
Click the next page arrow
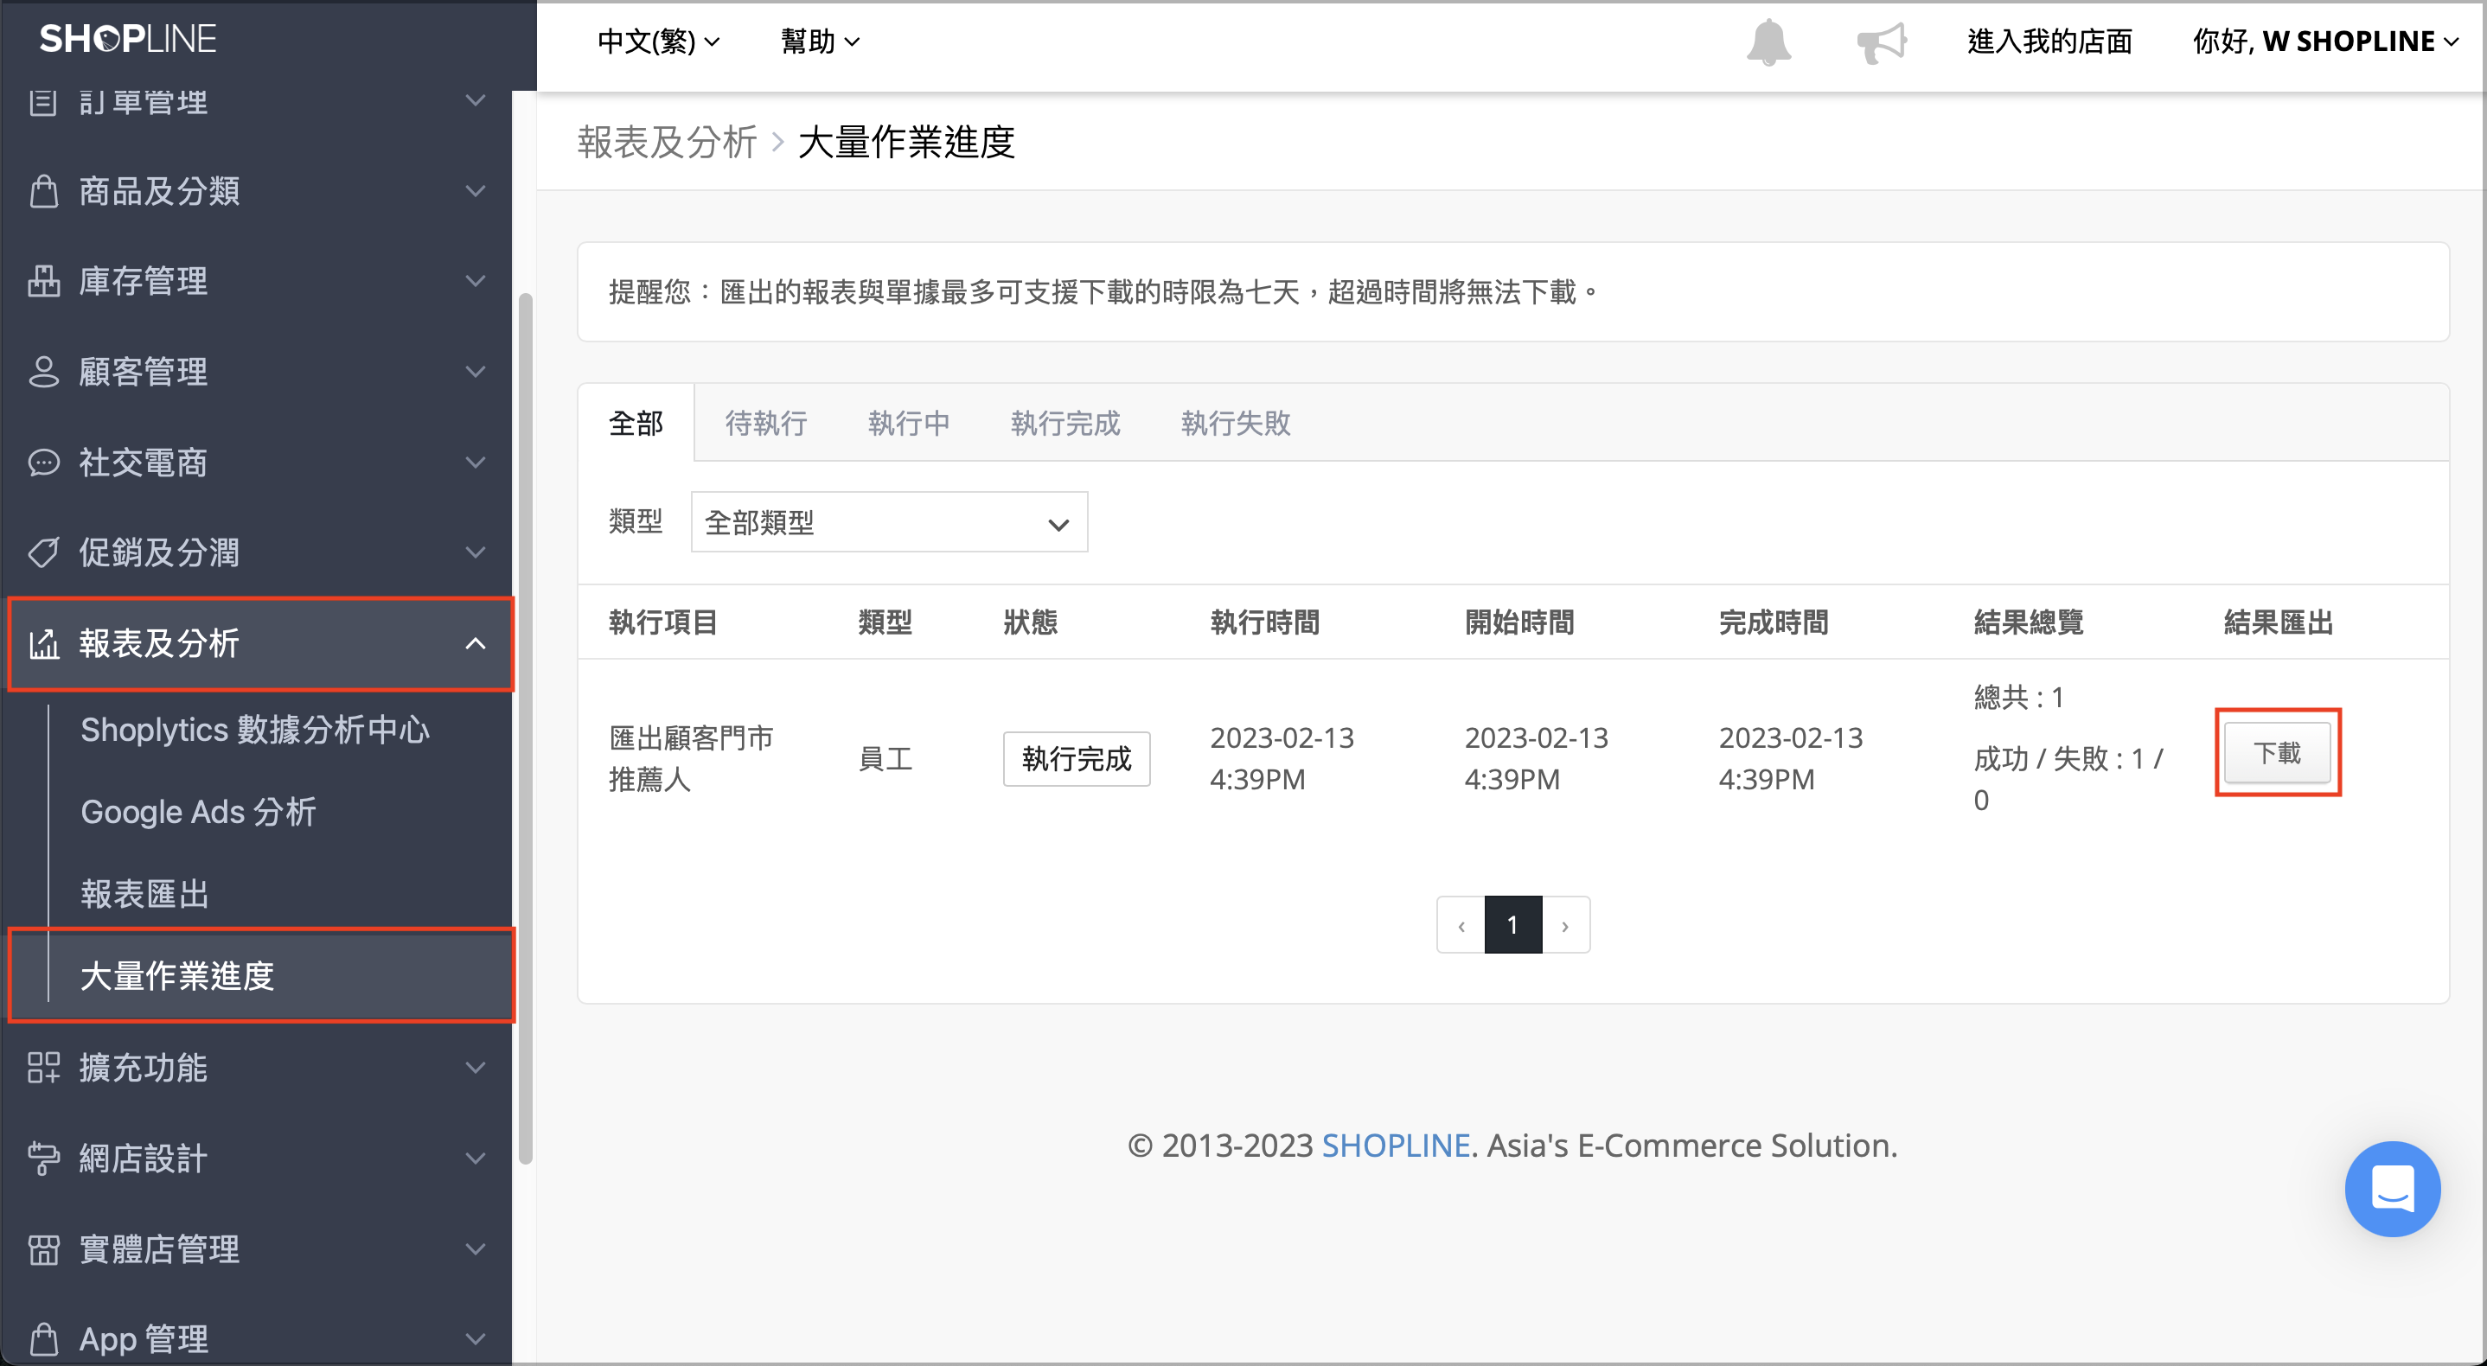pyautogui.click(x=1566, y=925)
